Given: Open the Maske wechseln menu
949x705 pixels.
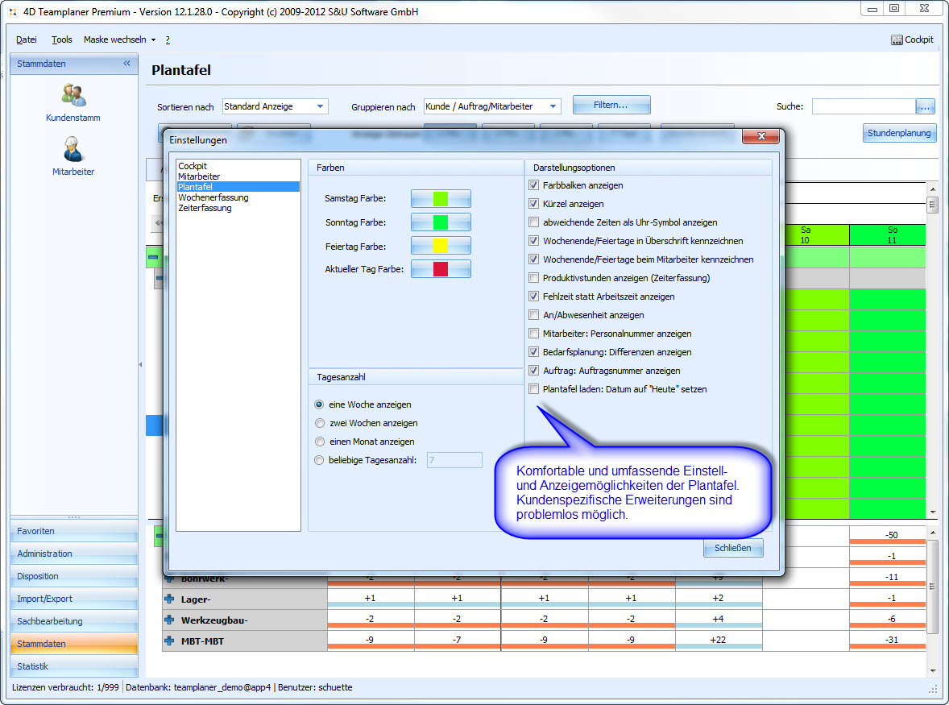Looking at the screenshot, I should (119, 39).
